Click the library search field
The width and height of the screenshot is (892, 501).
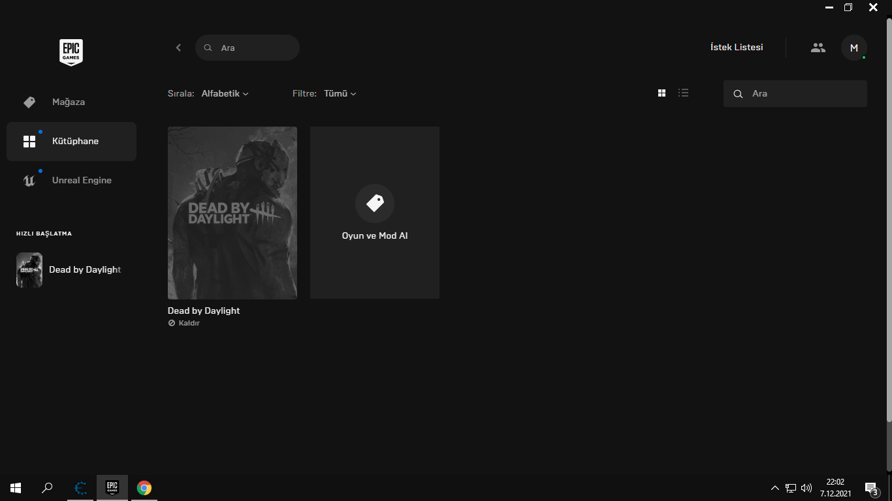[x=795, y=93]
